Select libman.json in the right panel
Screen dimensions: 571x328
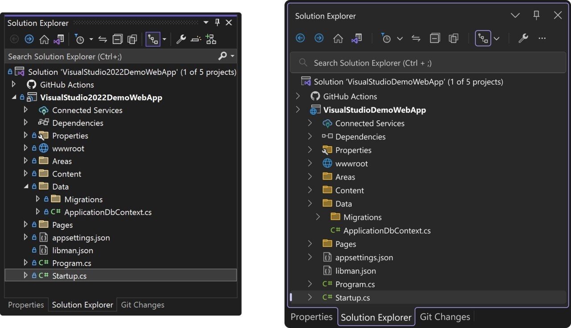pos(355,271)
